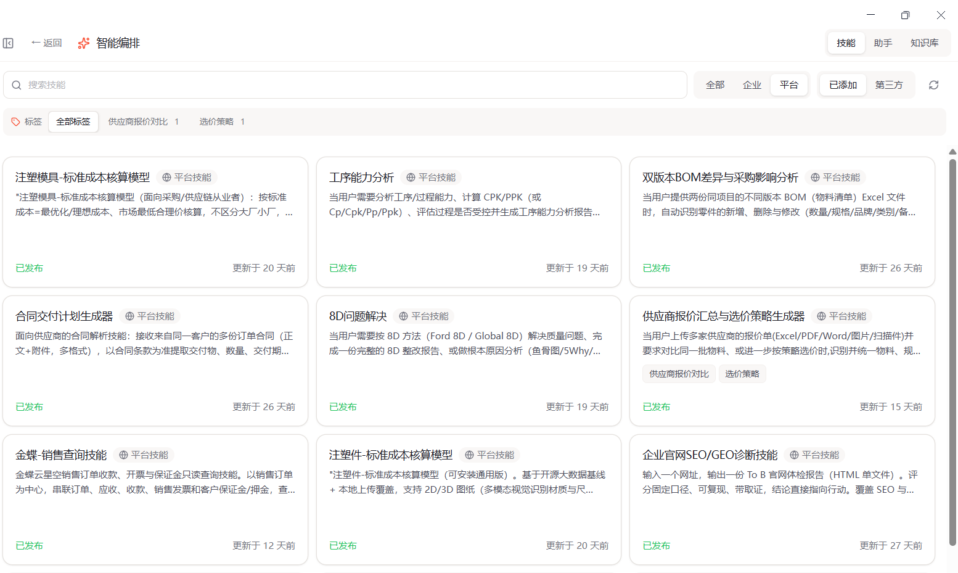
Task: Maximize or restore the window
Action: tap(905, 15)
